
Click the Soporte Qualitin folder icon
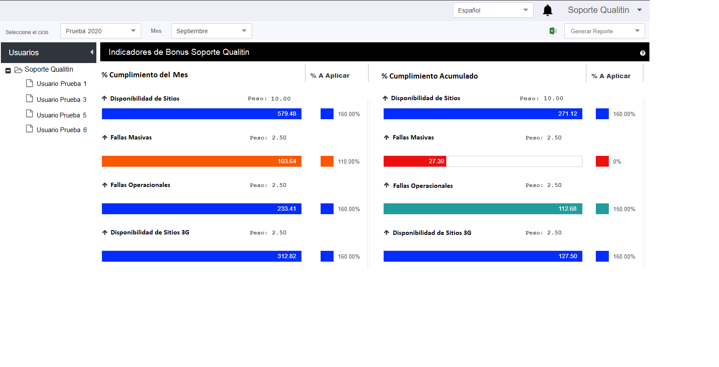tap(18, 70)
